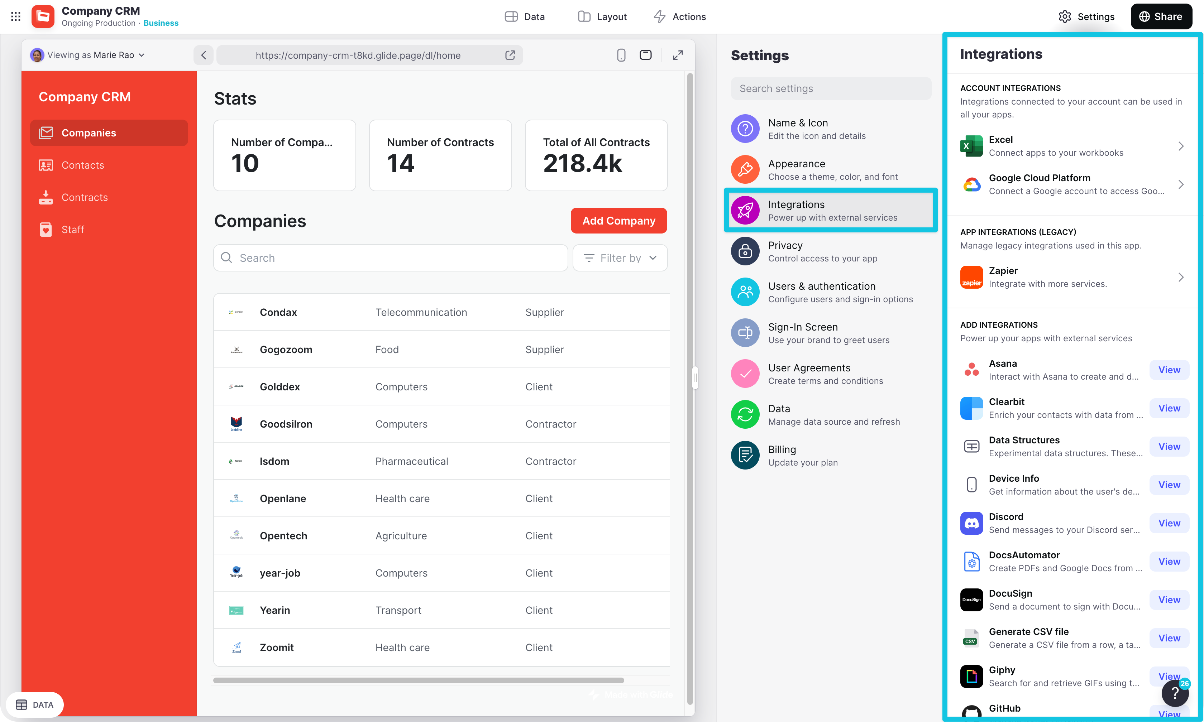Screen dimensions: 1204x722
Task: Expand the Excel integration chevron
Action: pos(1181,146)
